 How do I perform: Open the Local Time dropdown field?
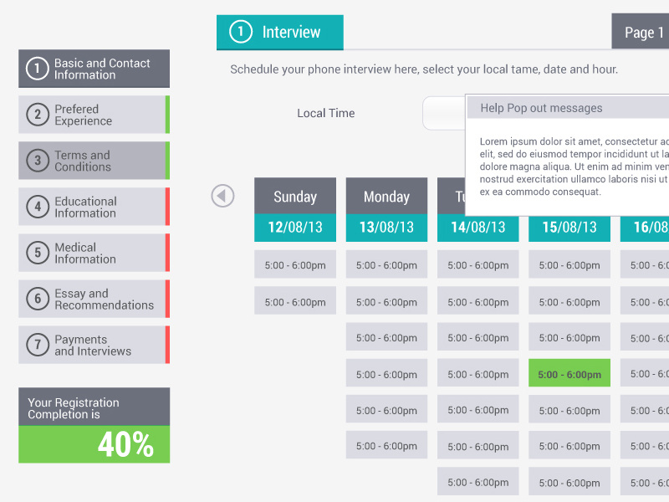(443, 113)
